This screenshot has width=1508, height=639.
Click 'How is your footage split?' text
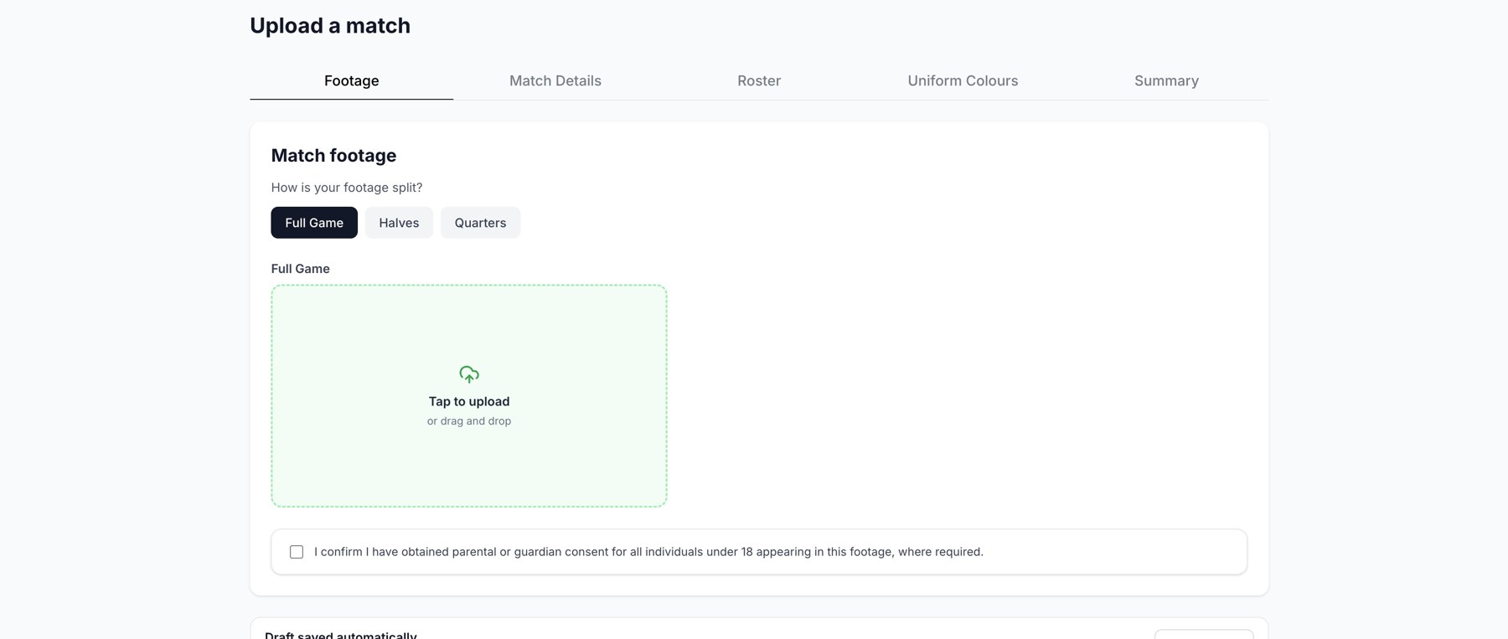tap(347, 188)
